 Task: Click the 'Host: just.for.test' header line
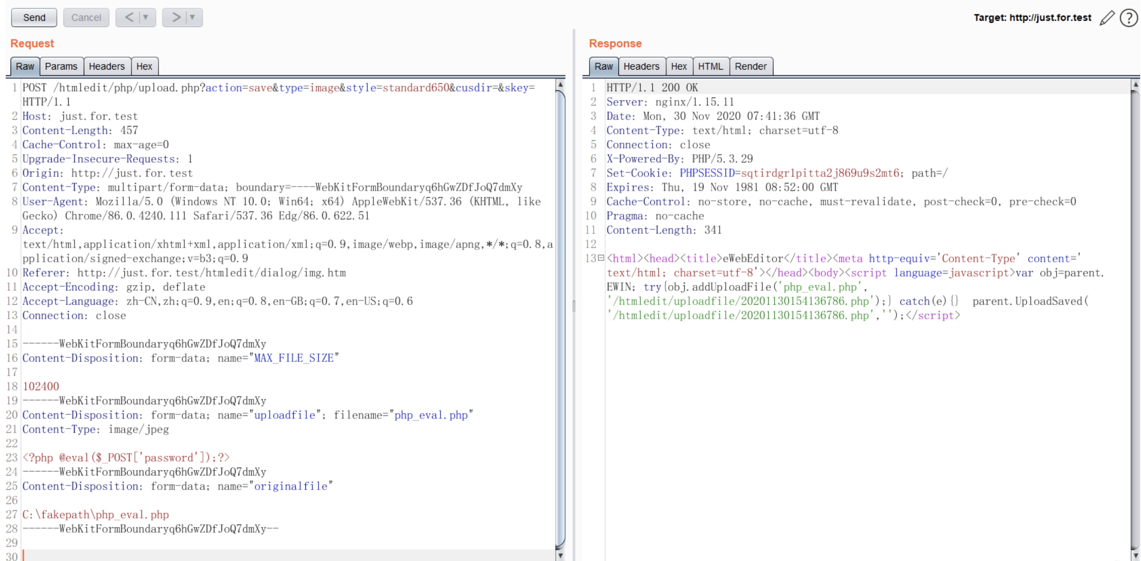80,116
